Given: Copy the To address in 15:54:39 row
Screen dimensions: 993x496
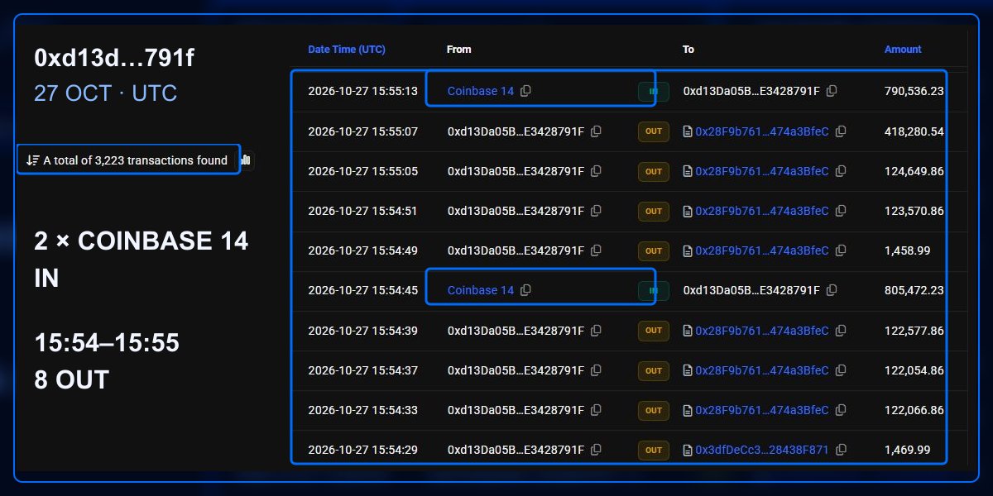Looking at the screenshot, I should tap(841, 331).
